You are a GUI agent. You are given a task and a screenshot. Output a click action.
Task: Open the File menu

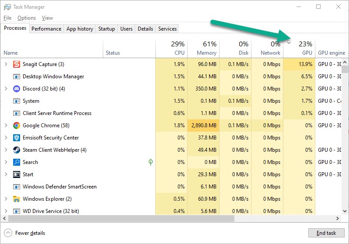point(7,18)
